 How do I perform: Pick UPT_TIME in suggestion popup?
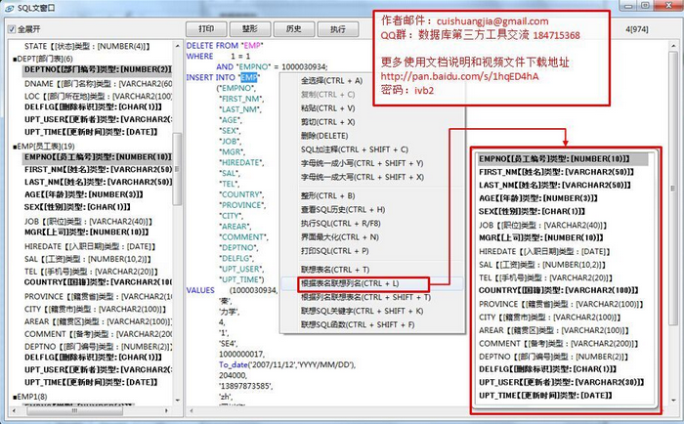[545, 396]
